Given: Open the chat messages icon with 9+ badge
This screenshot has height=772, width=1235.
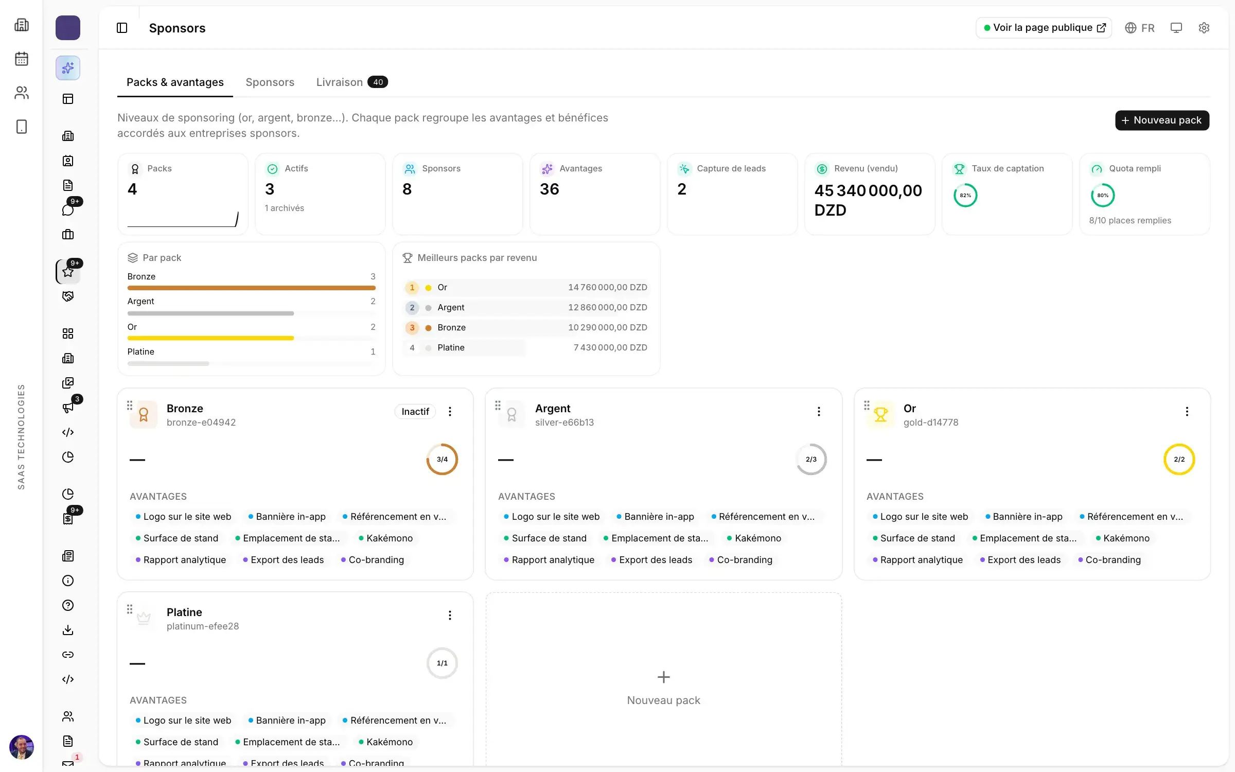Looking at the screenshot, I should 68,209.
